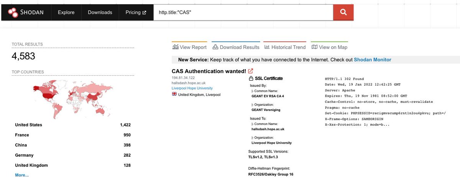The width and height of the screenshot is (460, 185).
Task: Click the SSL Certificate heading
Action: 269,78
